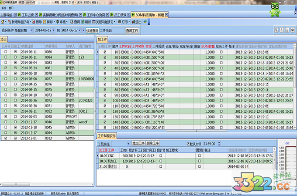Viewport: 297px width, 196px height.
Task: Close the 主要导航 tab with its X
Action: coord(15,15)
